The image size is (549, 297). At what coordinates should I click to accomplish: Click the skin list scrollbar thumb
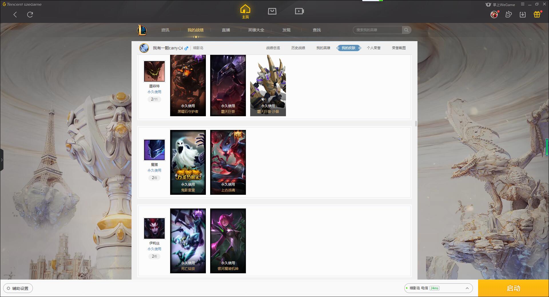coord(416,123)
